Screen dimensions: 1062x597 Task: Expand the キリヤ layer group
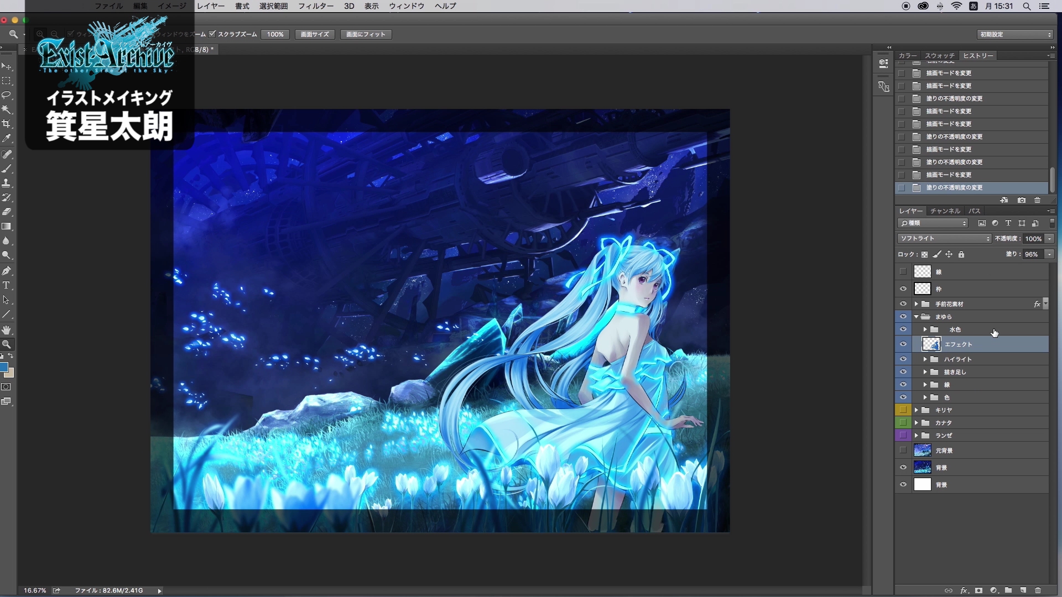tap(917, 410)
